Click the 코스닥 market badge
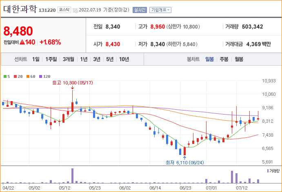The image size is (282, 192). point(64,10)
